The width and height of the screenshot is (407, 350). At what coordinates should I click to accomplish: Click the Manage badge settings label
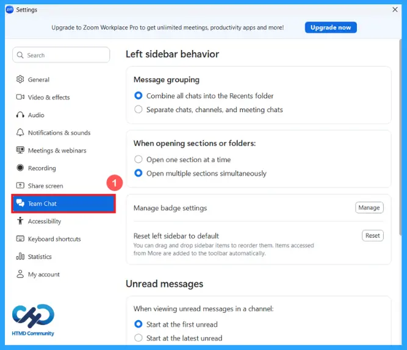[x=170, y=208]
